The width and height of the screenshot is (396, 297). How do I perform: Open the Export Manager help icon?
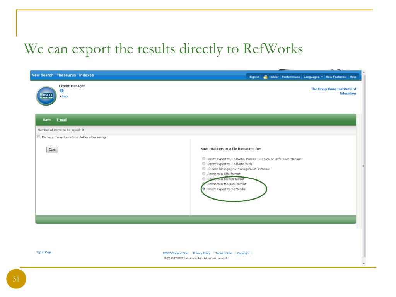tap(61, 91)
